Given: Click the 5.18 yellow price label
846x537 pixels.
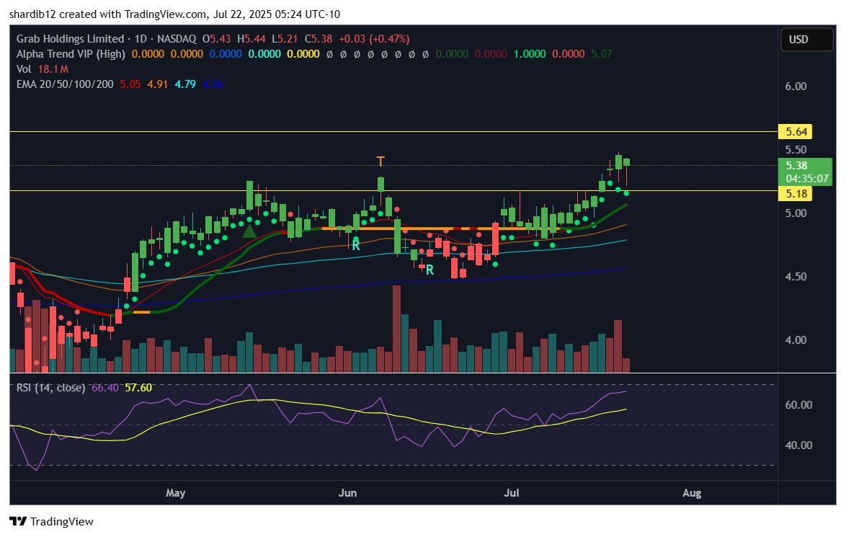Looking at the screenshot, I should (796, 193).
